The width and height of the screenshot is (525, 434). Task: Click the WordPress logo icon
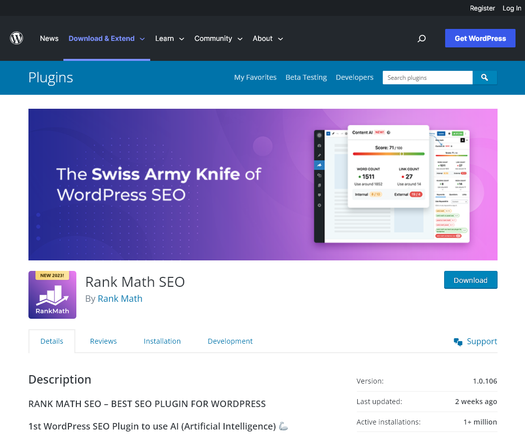(x=16, y=38)
